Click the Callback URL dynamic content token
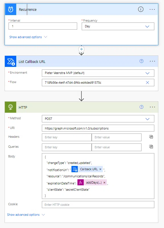 87,169
